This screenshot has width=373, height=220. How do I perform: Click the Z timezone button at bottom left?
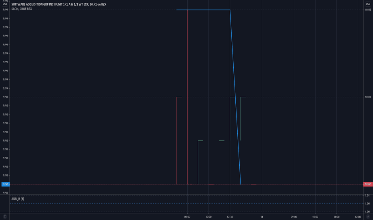pyautogui.click(x=5, y=216)
